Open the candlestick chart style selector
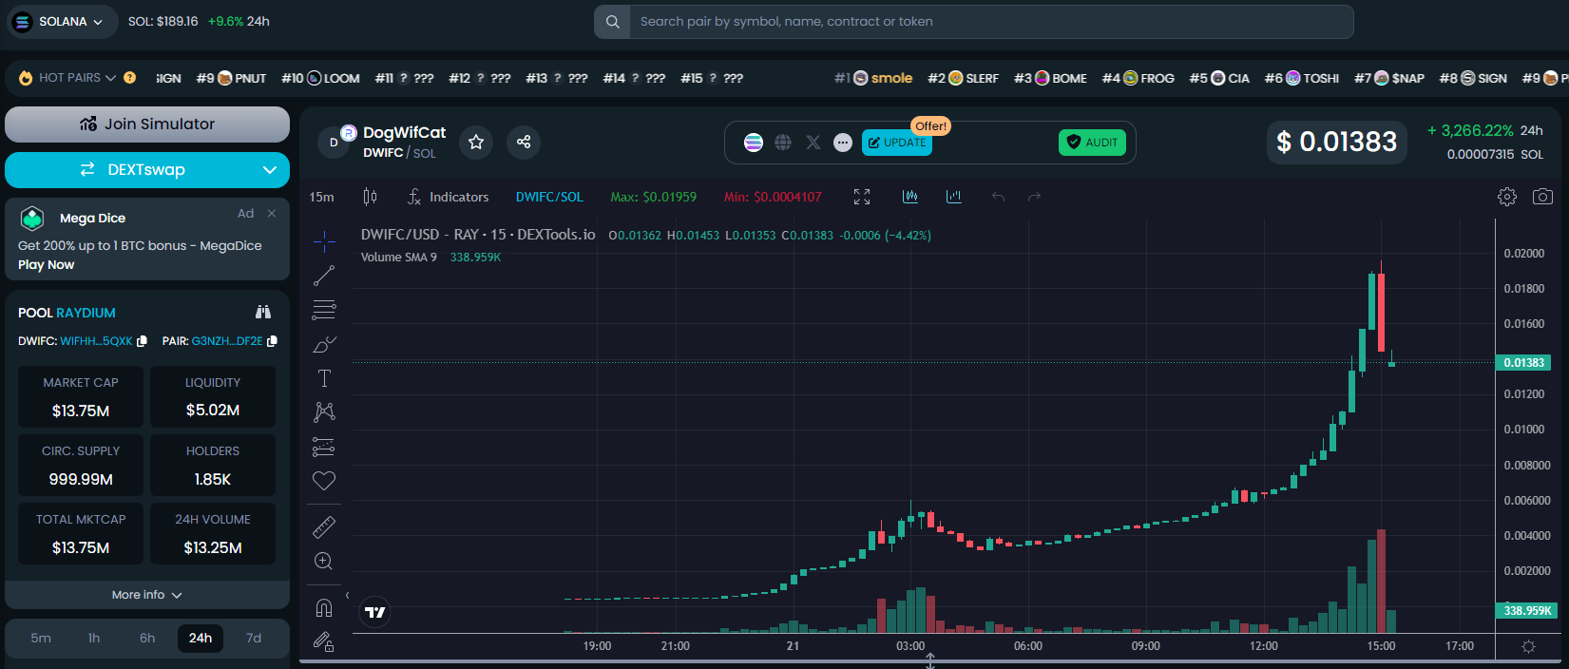This screenshot has height=669, width=1569. [x=371, y=197]
